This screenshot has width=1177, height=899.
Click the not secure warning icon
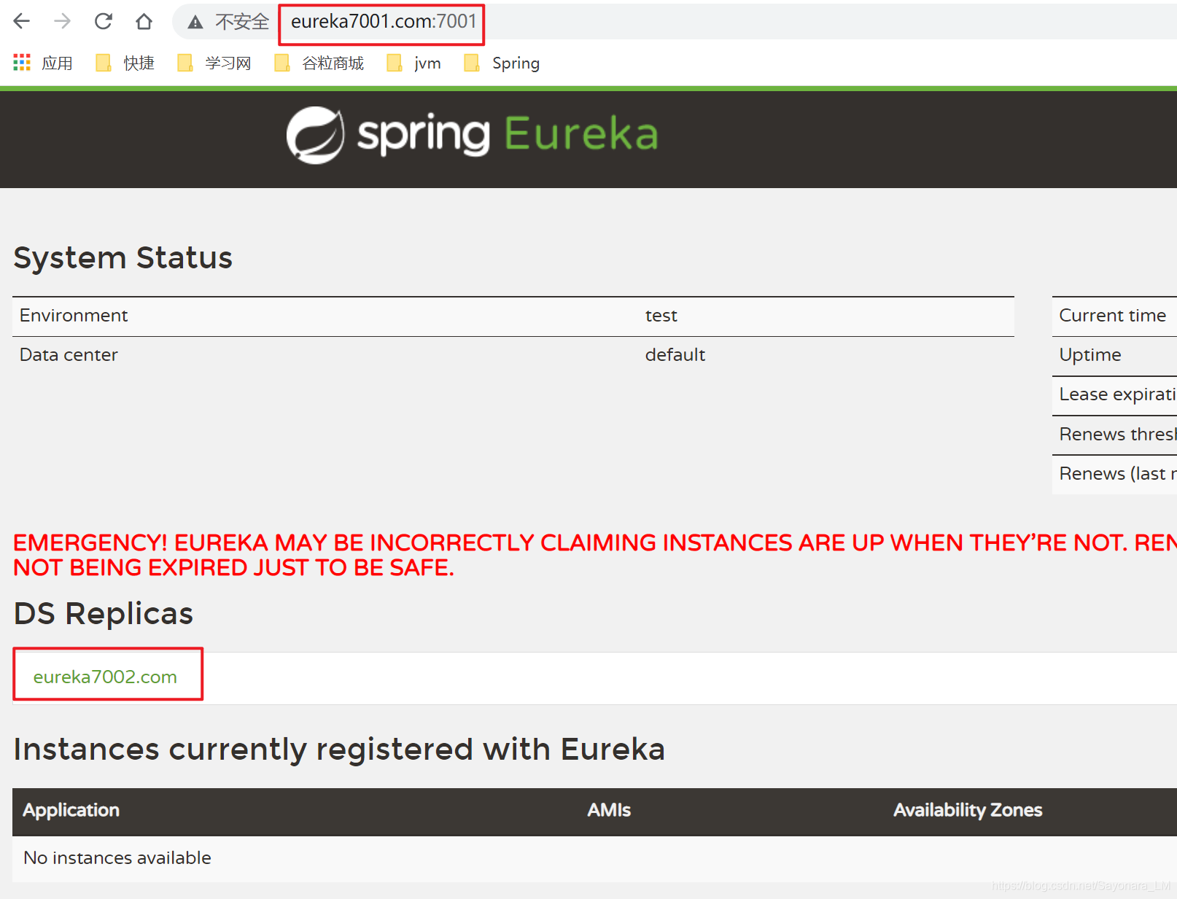(195, 22)
